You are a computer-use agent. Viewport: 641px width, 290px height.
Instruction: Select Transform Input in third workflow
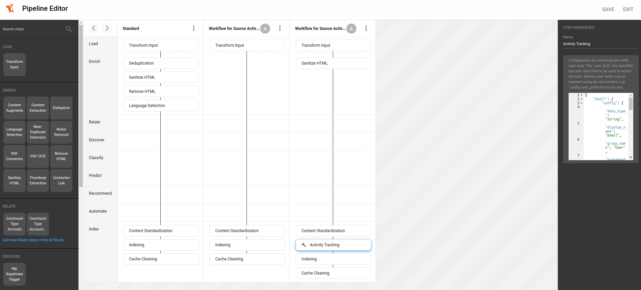(333, 45)
